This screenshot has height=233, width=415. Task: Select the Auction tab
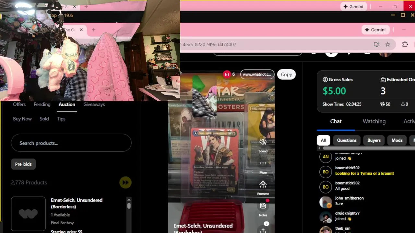click(x=67, y=105)
